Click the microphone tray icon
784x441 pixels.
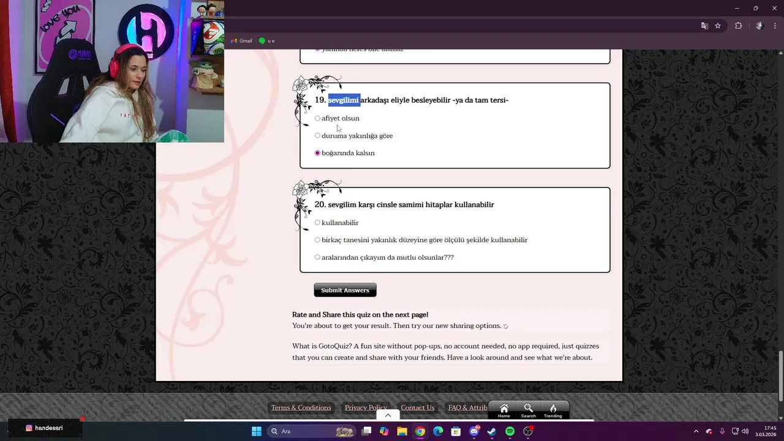(x=722, y=431)
